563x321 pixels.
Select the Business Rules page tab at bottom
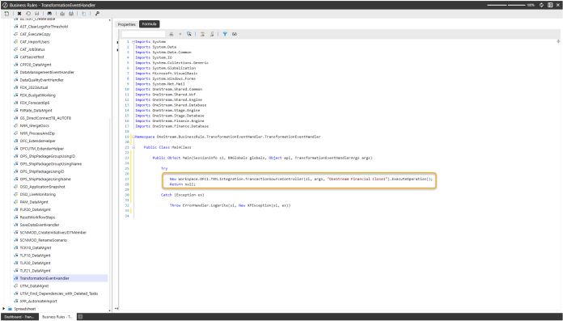tap(57, 317)
